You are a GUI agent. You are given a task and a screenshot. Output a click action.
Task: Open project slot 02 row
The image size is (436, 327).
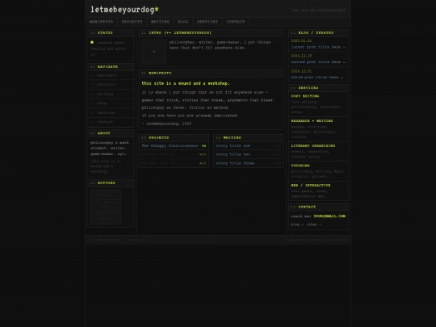[174, 154]
